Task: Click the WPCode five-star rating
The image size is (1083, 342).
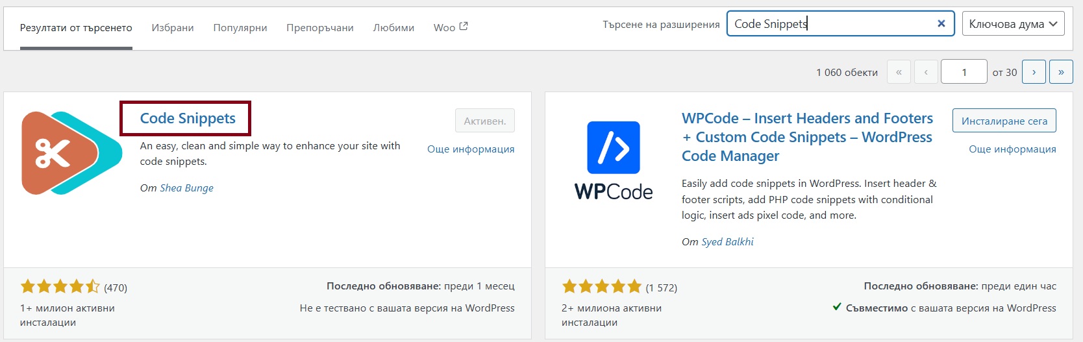Action: click(602, 286)
